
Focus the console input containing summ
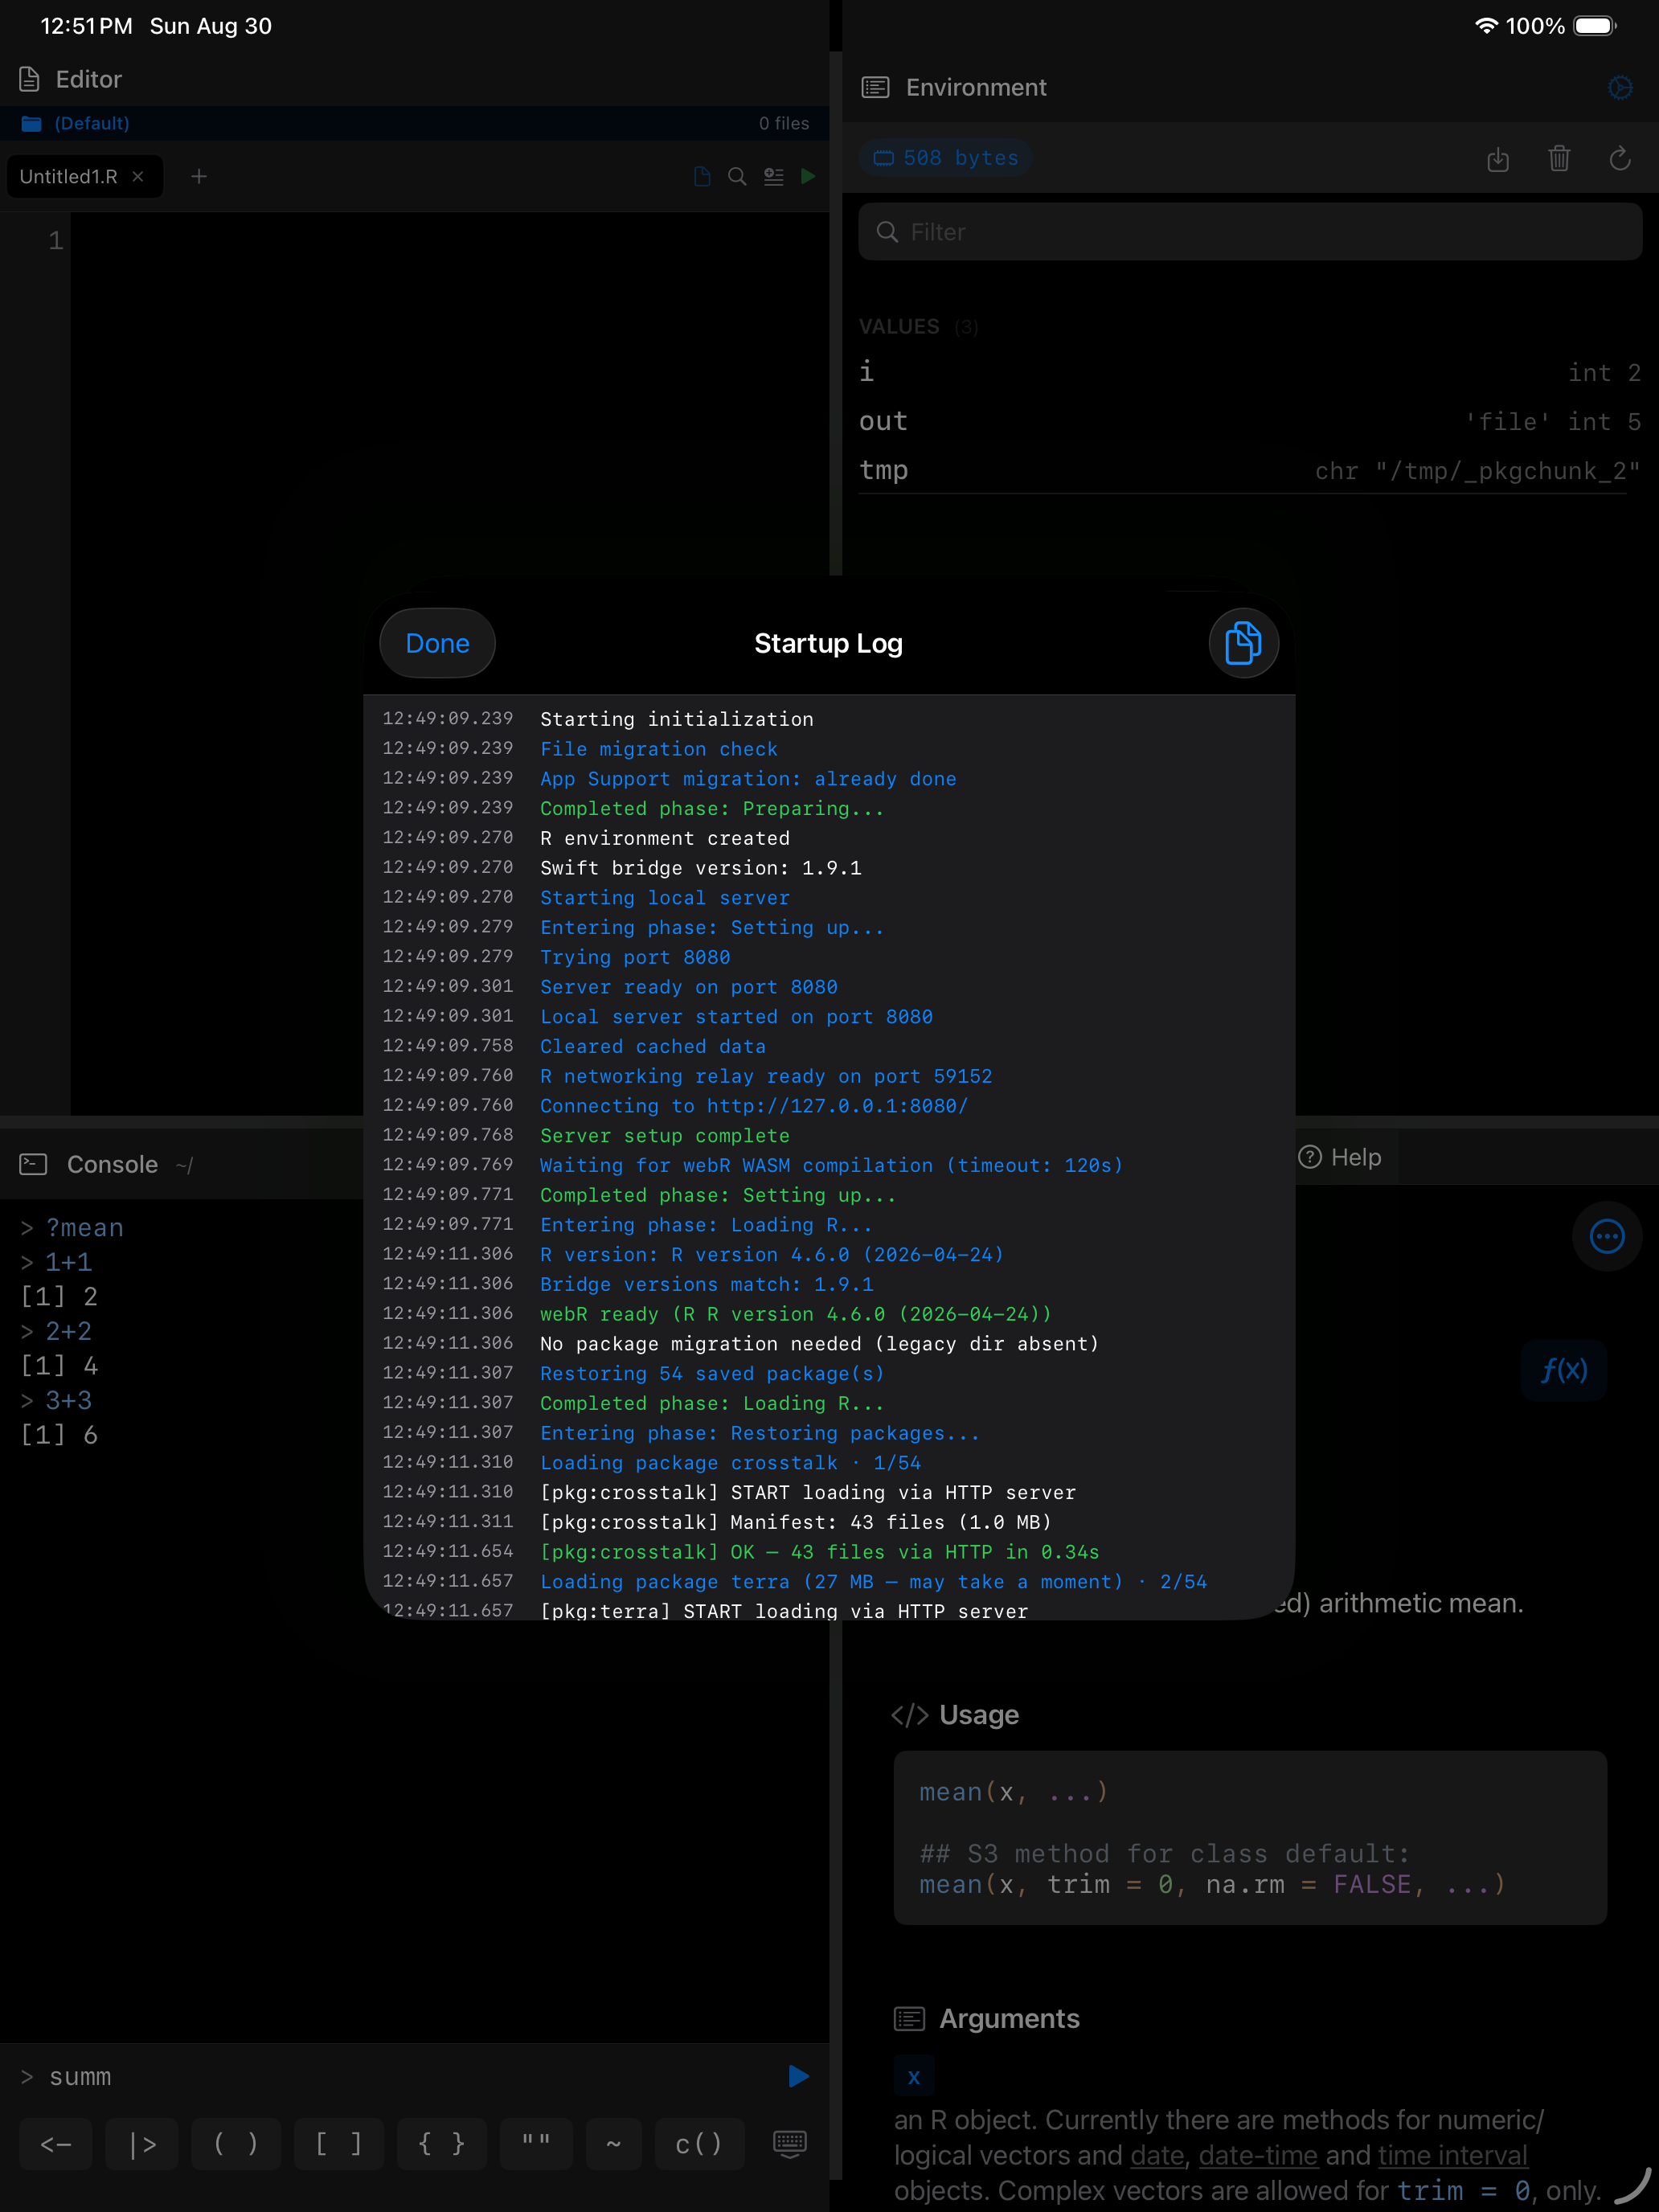(x=400, y=2077)
